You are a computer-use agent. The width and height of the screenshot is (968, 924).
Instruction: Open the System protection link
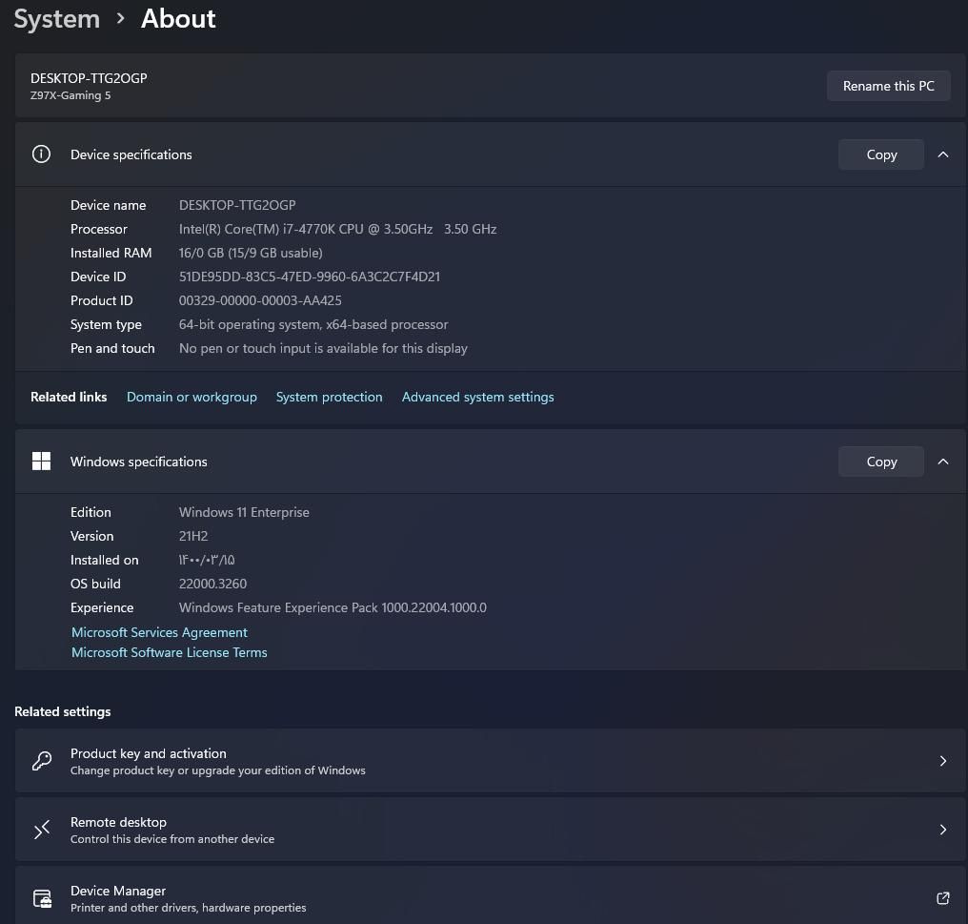329,397
